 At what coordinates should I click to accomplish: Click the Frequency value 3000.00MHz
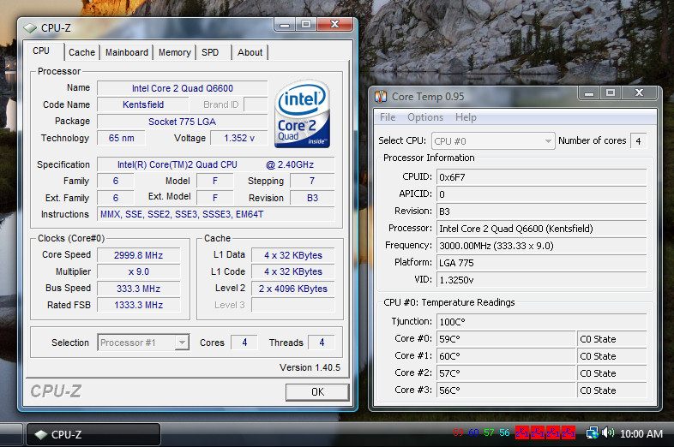click(x=542, y=246)
